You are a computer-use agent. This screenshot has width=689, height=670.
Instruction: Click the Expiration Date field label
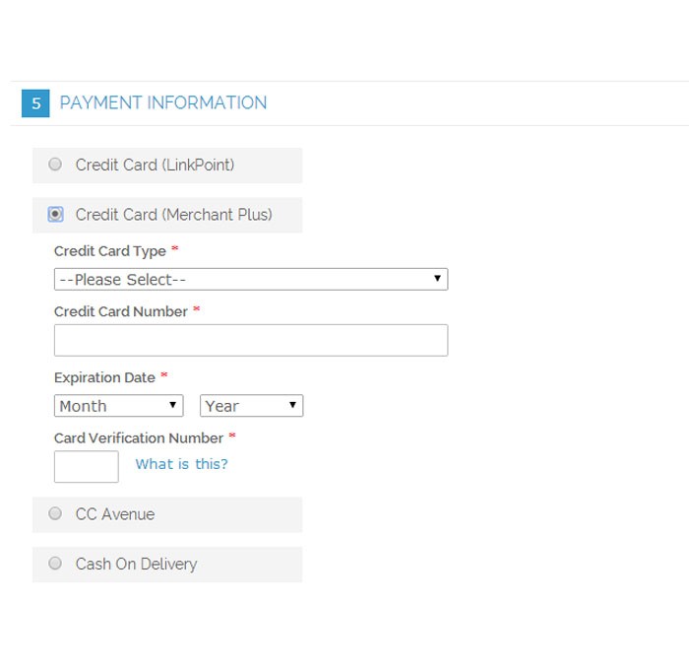point(104,377)
